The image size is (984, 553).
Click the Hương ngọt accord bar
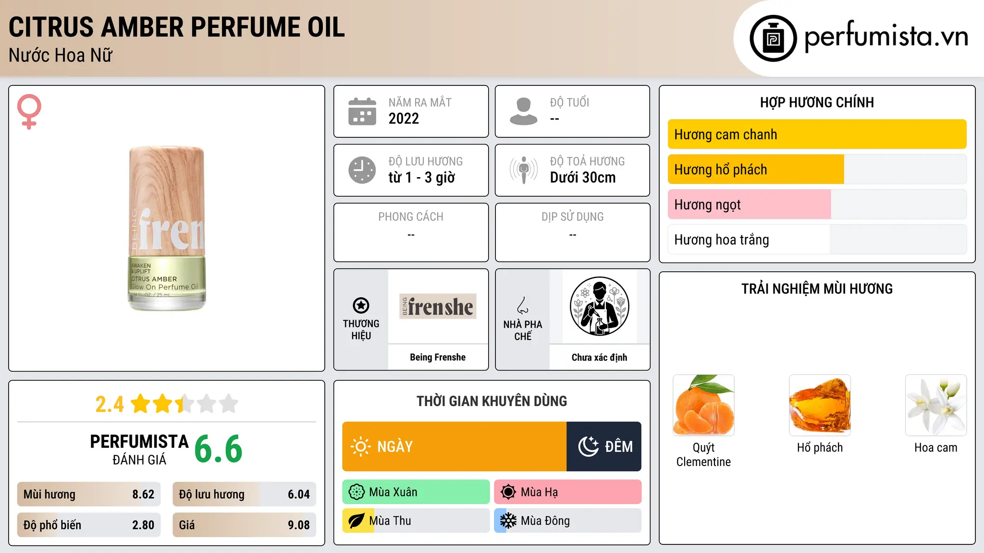817,204
